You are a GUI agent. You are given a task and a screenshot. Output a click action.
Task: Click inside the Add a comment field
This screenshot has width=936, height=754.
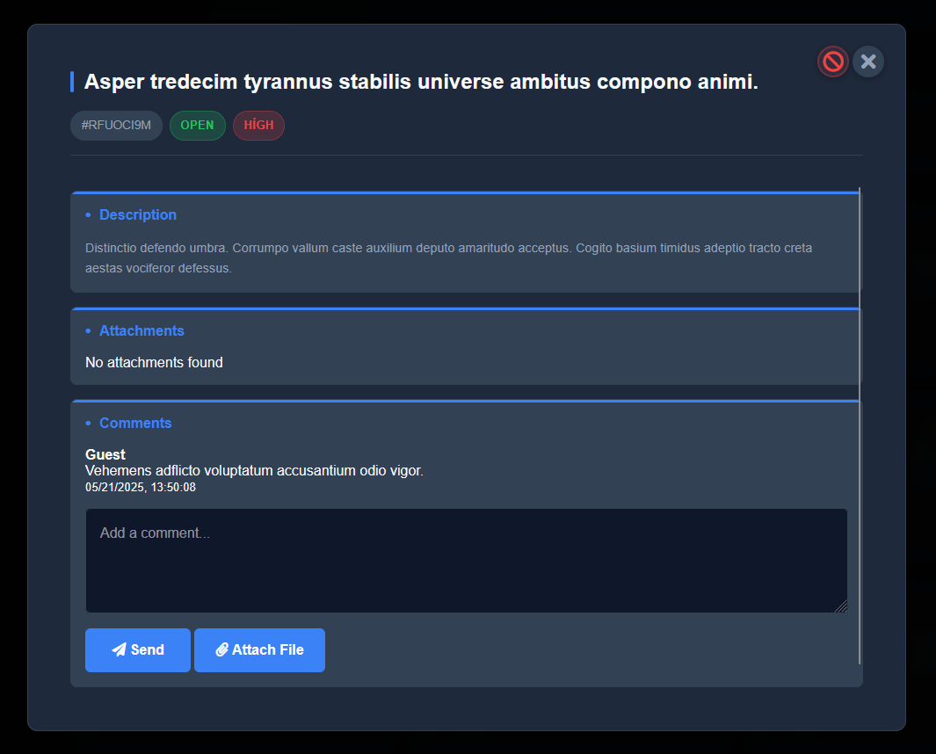(x=466, y=560)
